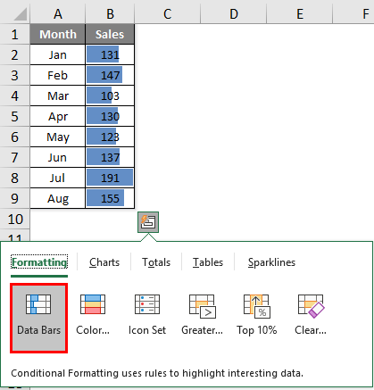
Task: Select the Apr cell
Action: pyautogui.click(x=58, y=116)
